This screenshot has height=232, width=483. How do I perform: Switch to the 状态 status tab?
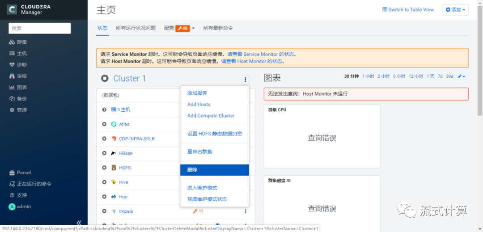click(102, 28)
